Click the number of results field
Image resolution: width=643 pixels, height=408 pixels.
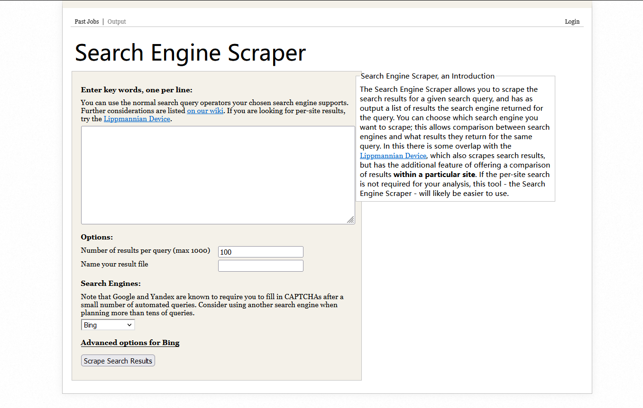pos(260,252)
